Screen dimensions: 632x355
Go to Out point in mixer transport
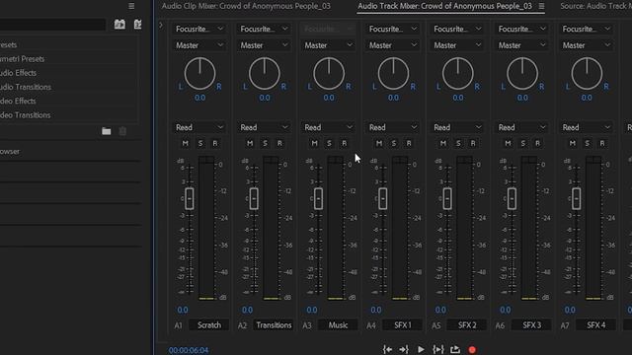[x=404, y=349]
